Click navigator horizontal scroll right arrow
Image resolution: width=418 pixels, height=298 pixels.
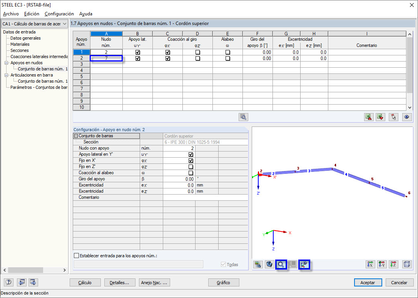[x=65, y=270]
